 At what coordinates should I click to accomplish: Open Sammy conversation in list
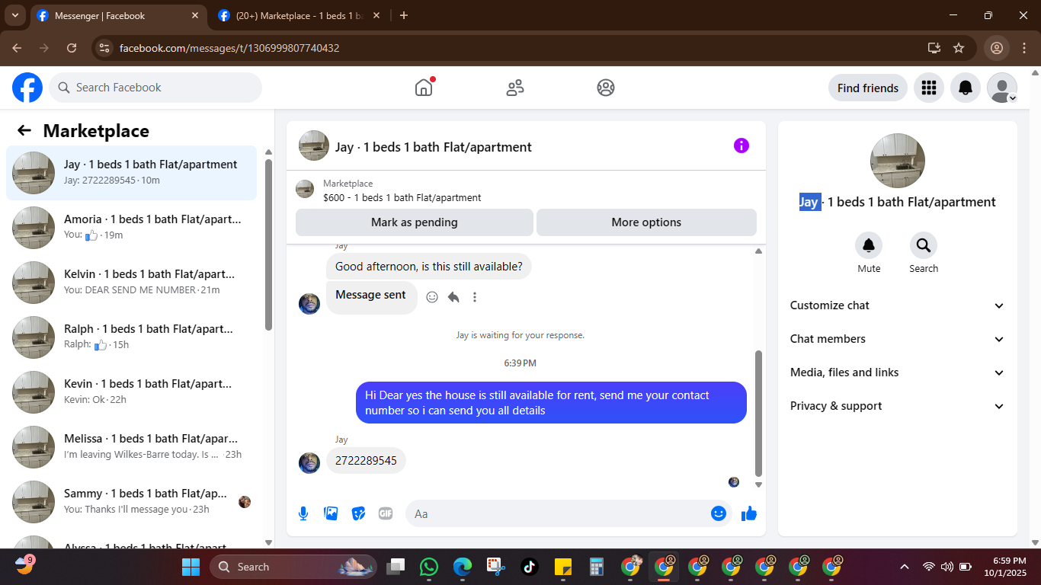point(131,502)
